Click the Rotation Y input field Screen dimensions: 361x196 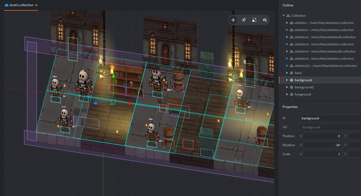(354, 145)
